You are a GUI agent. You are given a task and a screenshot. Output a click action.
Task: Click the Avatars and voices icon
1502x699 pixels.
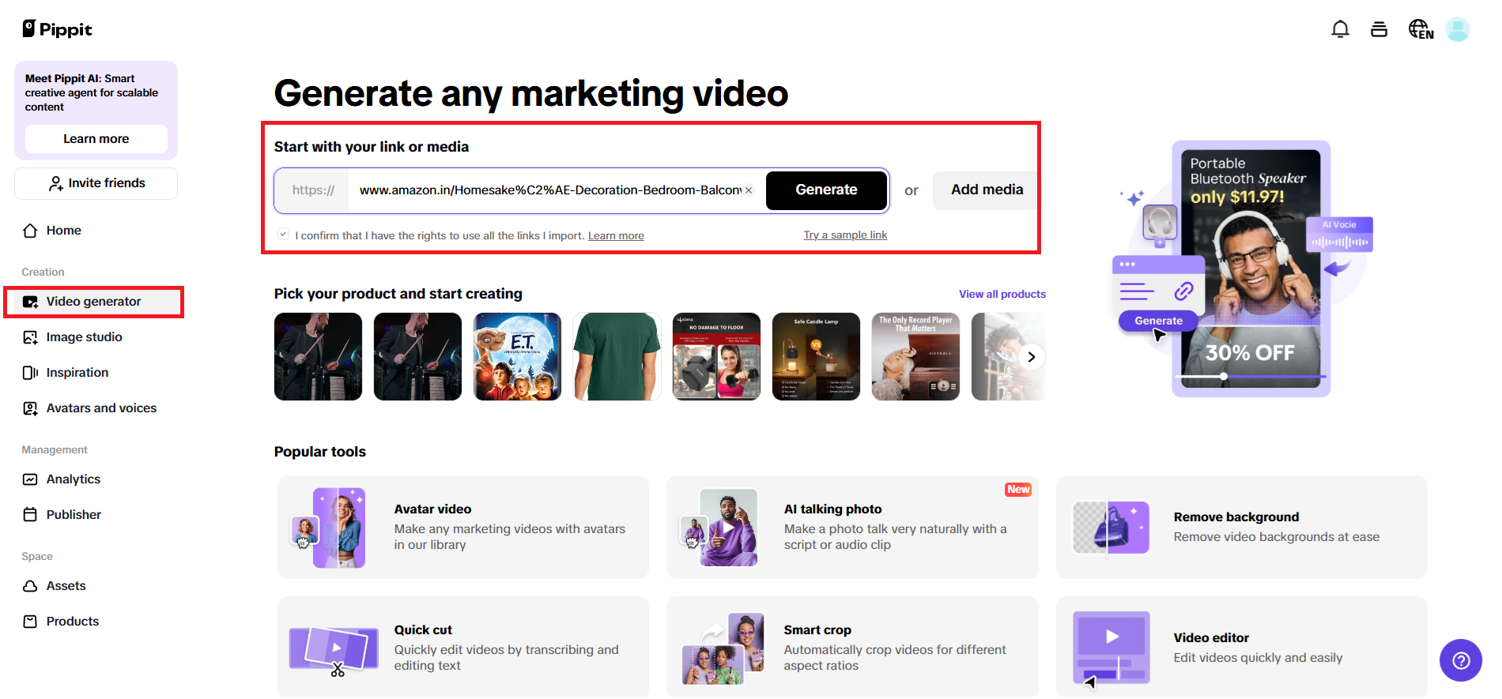(x=30, y=408)
